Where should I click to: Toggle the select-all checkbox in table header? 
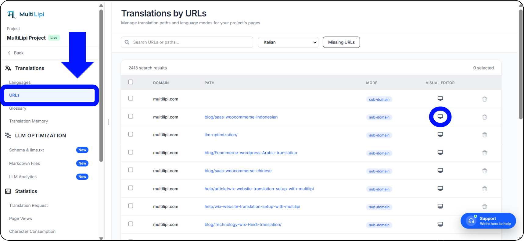[131, 82]
